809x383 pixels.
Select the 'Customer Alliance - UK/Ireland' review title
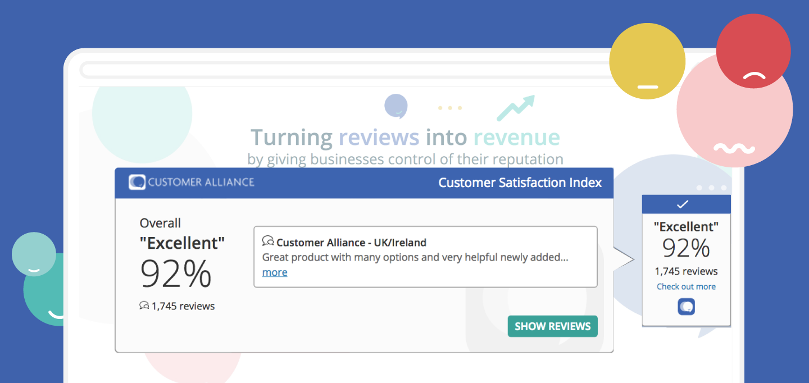point(351,243)
